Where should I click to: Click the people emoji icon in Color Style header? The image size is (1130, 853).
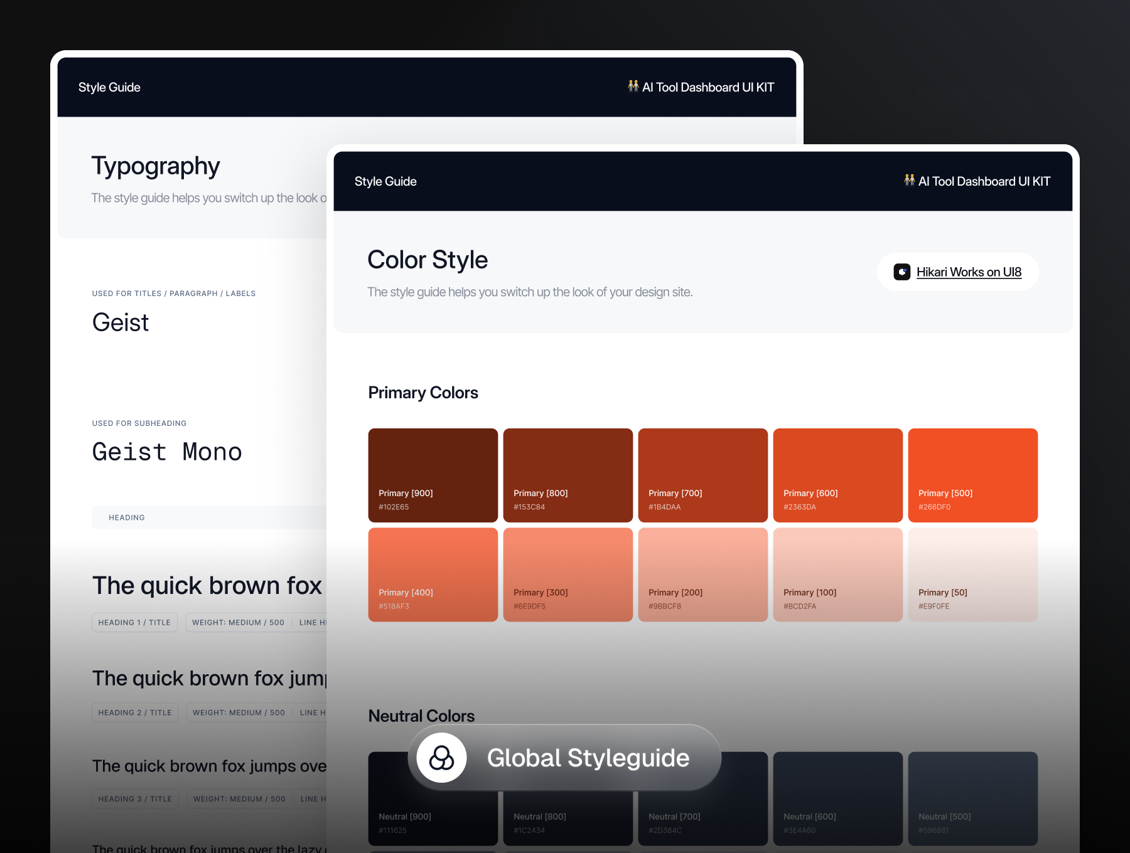pos(909,181)
